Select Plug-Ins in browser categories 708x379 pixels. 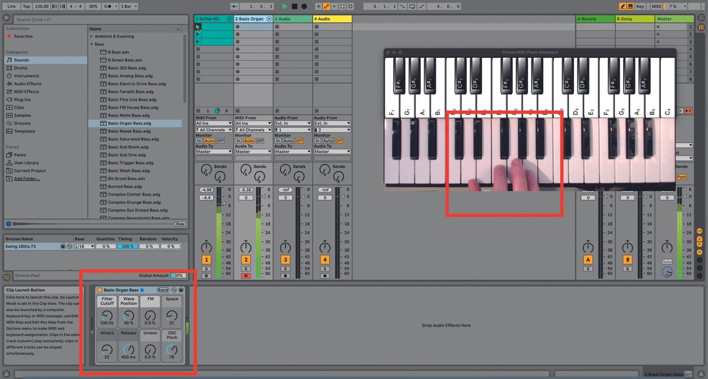click(22, 100)
